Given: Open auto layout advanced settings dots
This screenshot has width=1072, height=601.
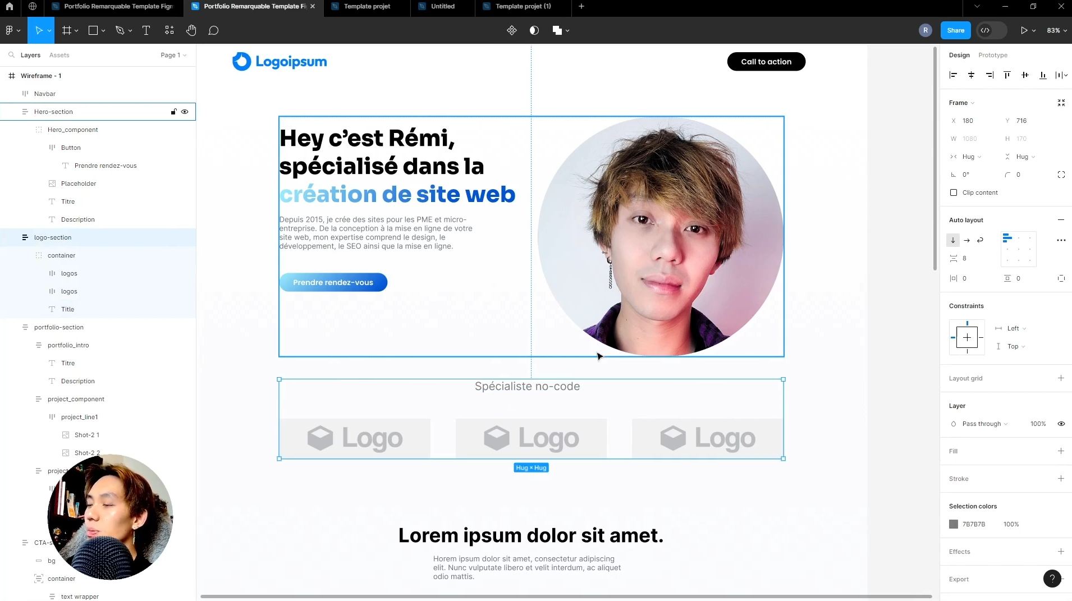Looking at the screenshot, I should 1061,240.
